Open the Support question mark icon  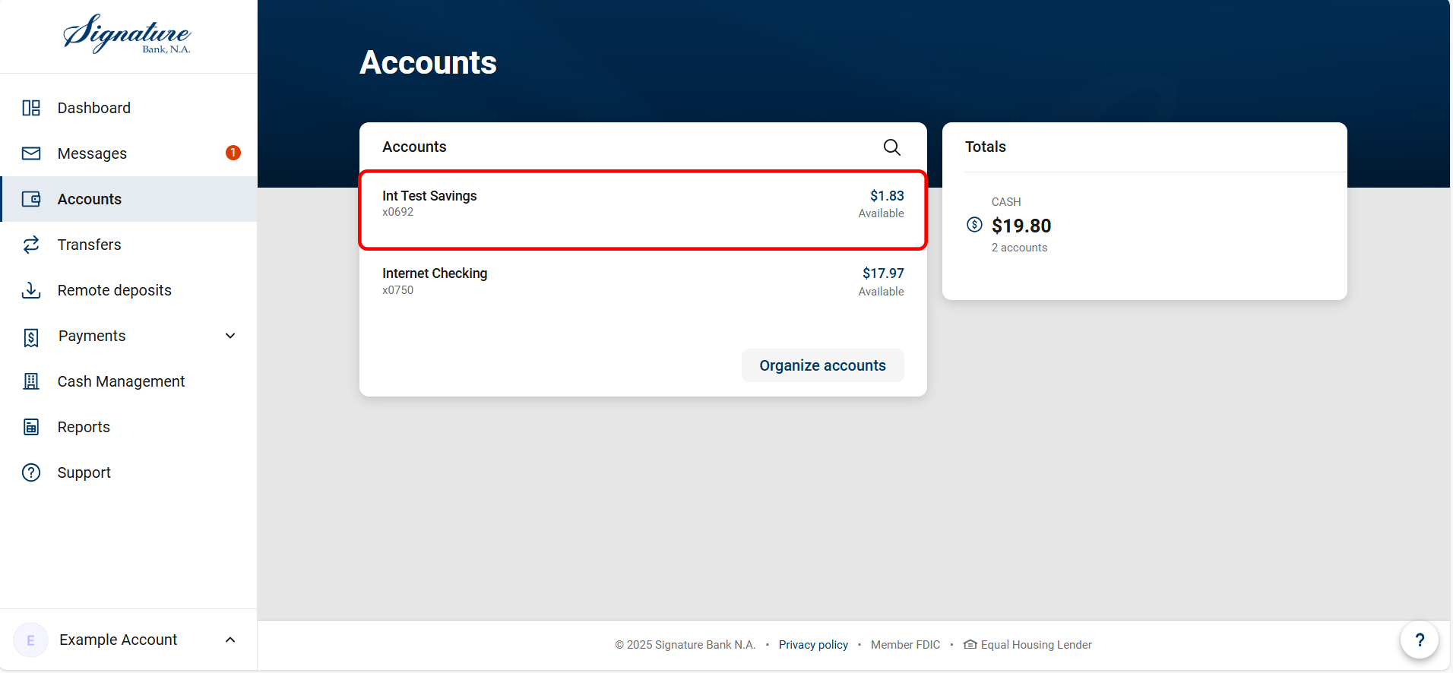coord(30,472)
